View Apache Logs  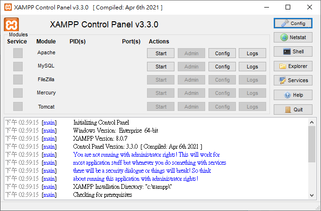pyautogui.click(x=252, y=53)
